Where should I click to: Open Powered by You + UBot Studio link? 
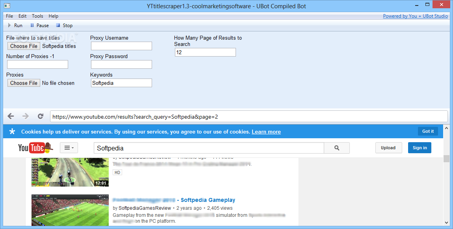coord(416,16)
